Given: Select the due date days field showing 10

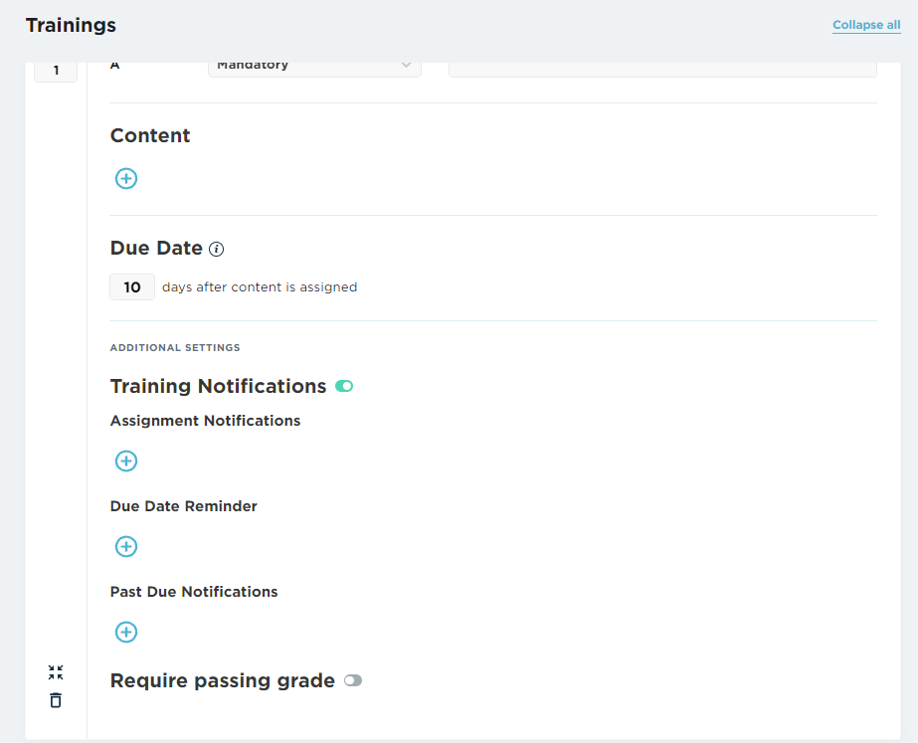Looking at the screenshot, I should tap(132, 286).
